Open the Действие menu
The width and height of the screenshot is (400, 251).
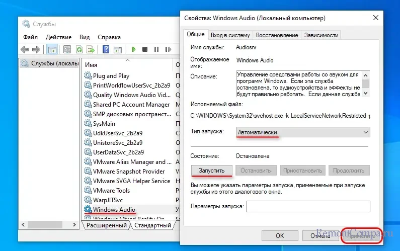pyautogui.click(x=58, y=37)
